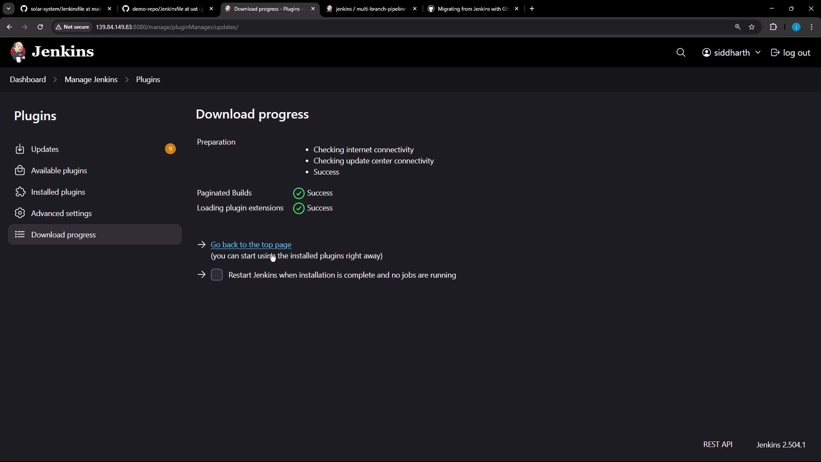Click the browser forward arrow
Image resolution: width=821 pixels, height=462 pixels.
(x=25, y=27)
